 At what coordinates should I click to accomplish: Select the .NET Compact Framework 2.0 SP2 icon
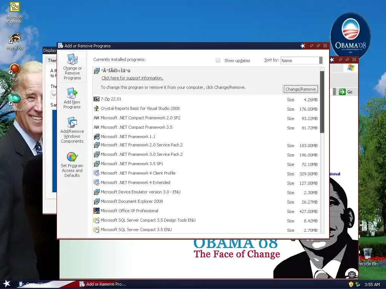(96, 118)
